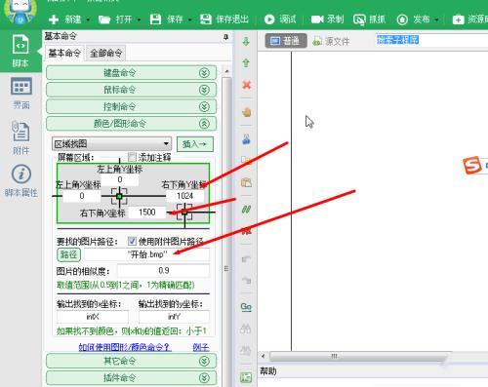
Task: Click the intX output coordinate field
Action: (x=93, y=317)
